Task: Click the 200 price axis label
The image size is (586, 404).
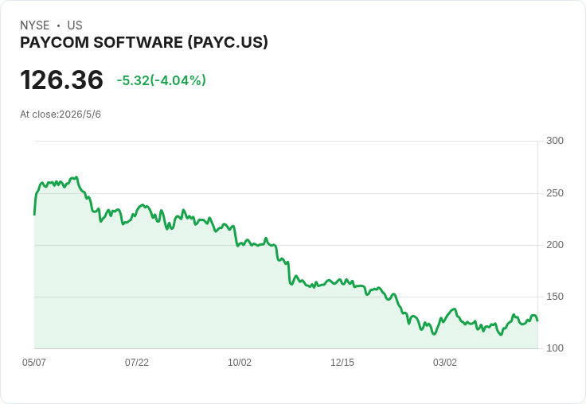Action: (x=555, y=245)
